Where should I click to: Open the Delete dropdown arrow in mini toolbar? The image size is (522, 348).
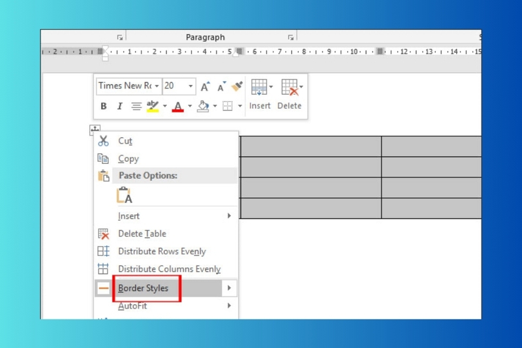pos(301,87)
